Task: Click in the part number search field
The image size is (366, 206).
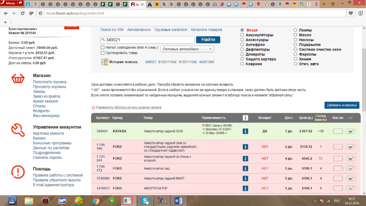Action: [147, 40]
